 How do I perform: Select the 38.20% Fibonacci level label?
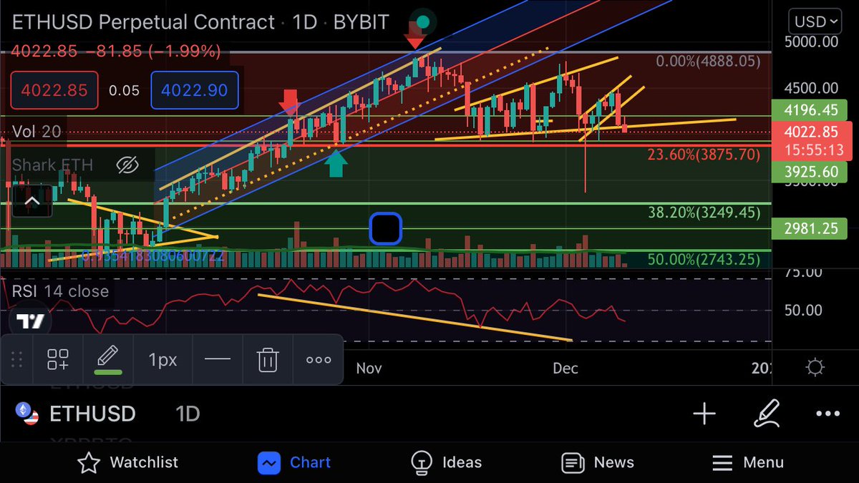click(x=704, y=213)
